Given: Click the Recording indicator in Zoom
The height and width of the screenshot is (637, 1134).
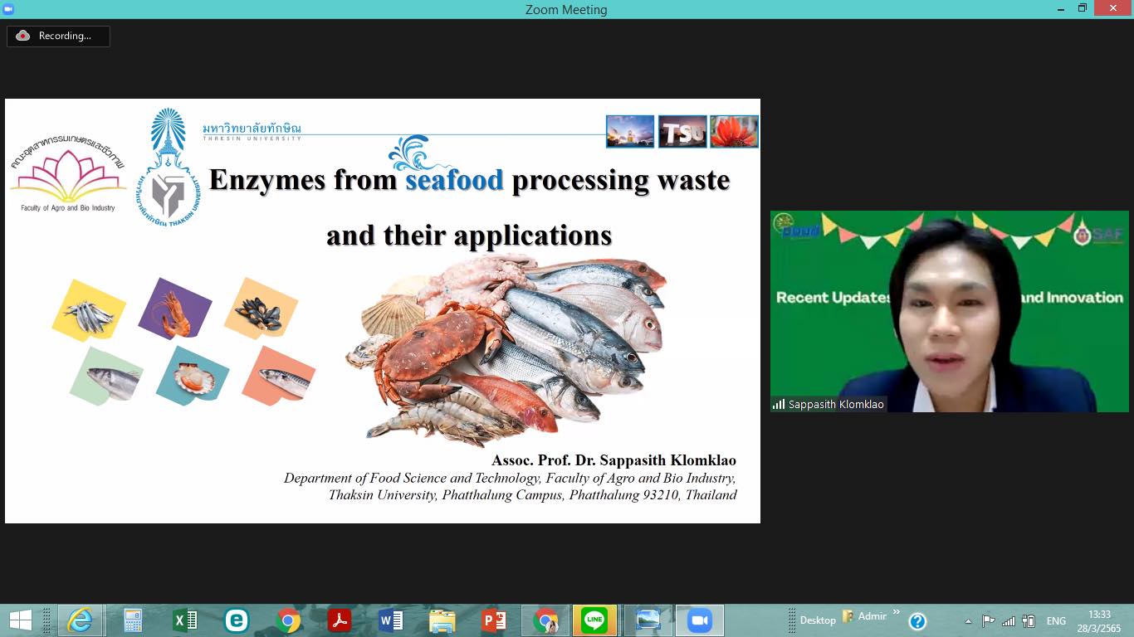Looking at the screenshot, I should (58, 36).
